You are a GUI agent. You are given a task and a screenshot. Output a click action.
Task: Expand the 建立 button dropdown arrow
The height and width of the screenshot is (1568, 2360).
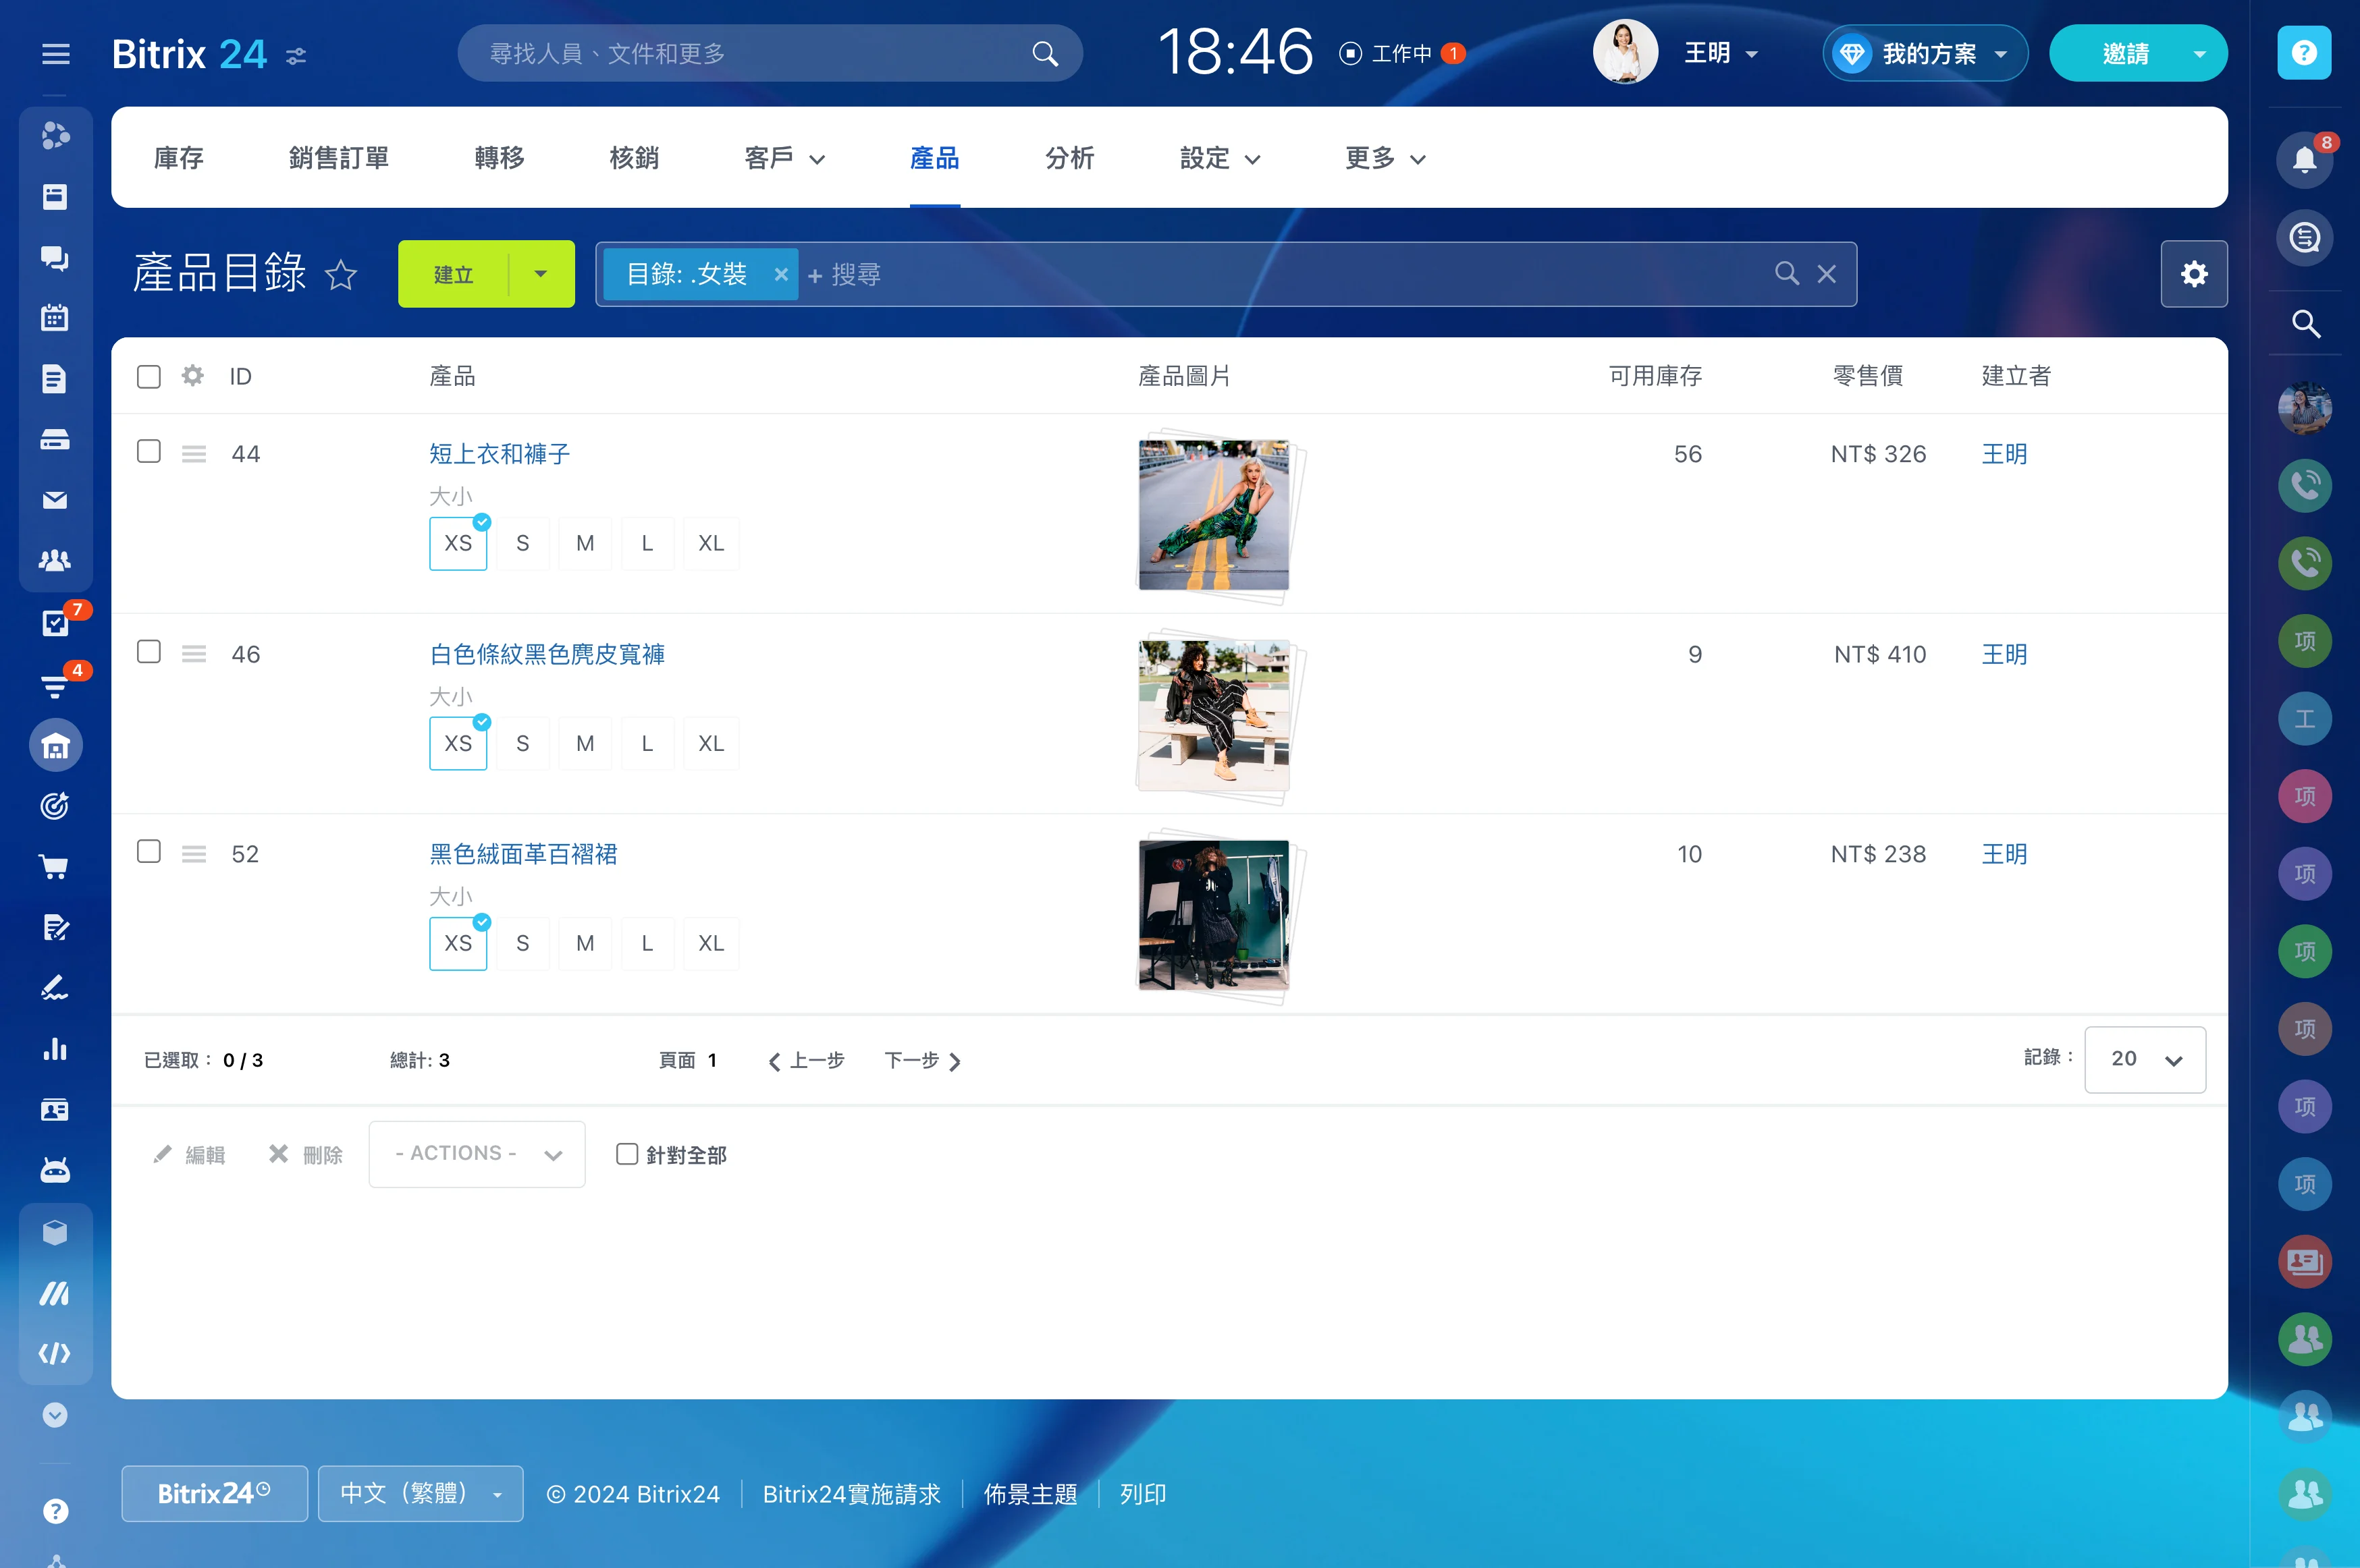tap(541, 274)
